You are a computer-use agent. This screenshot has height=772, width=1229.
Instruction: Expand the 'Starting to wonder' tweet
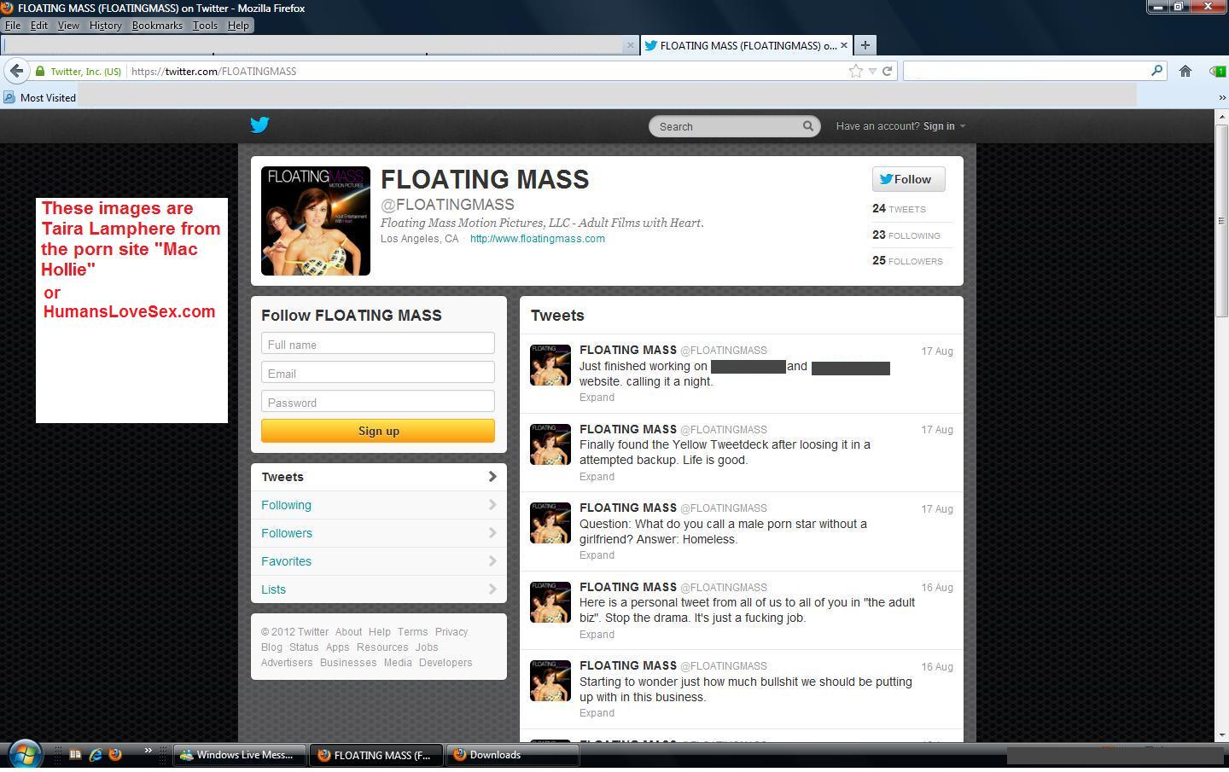tap(597, 713)
